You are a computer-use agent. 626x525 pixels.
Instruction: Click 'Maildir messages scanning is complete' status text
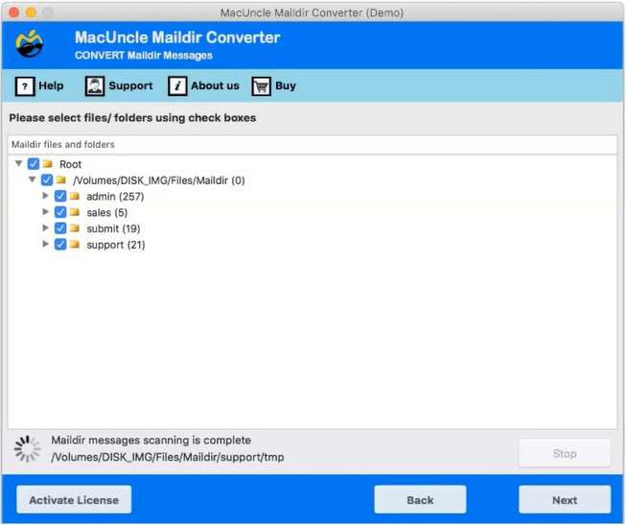[151, 441]
